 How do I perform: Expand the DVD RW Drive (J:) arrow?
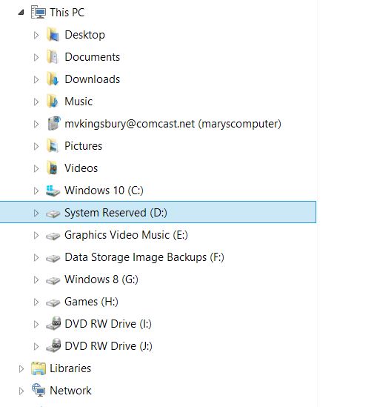tap(36, 347)
